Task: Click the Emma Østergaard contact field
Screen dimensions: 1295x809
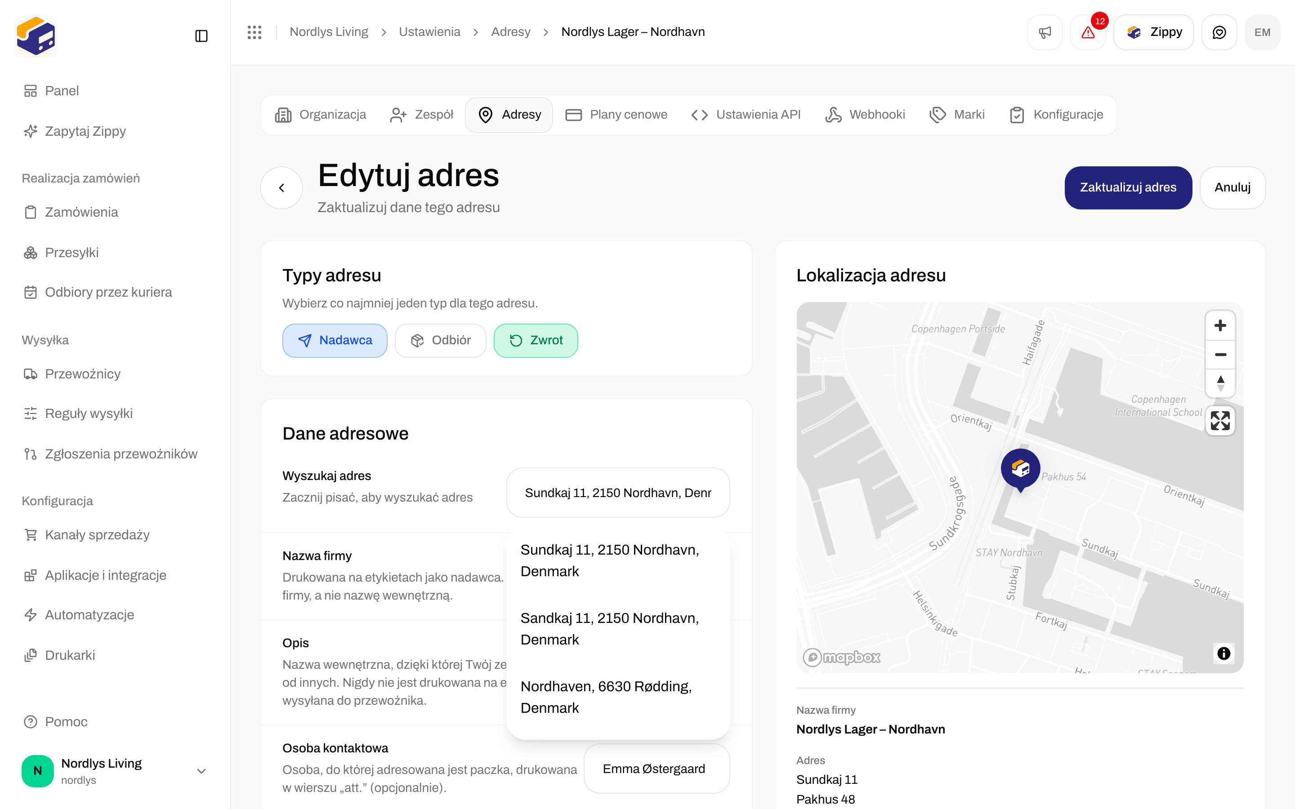Action: [656, 769]
